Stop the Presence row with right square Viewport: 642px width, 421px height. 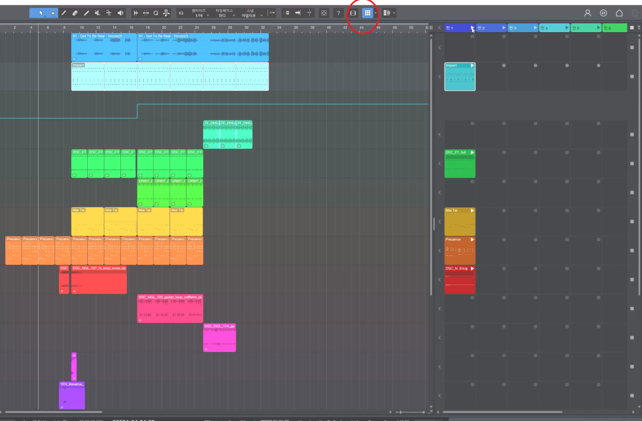pos(632,250)
